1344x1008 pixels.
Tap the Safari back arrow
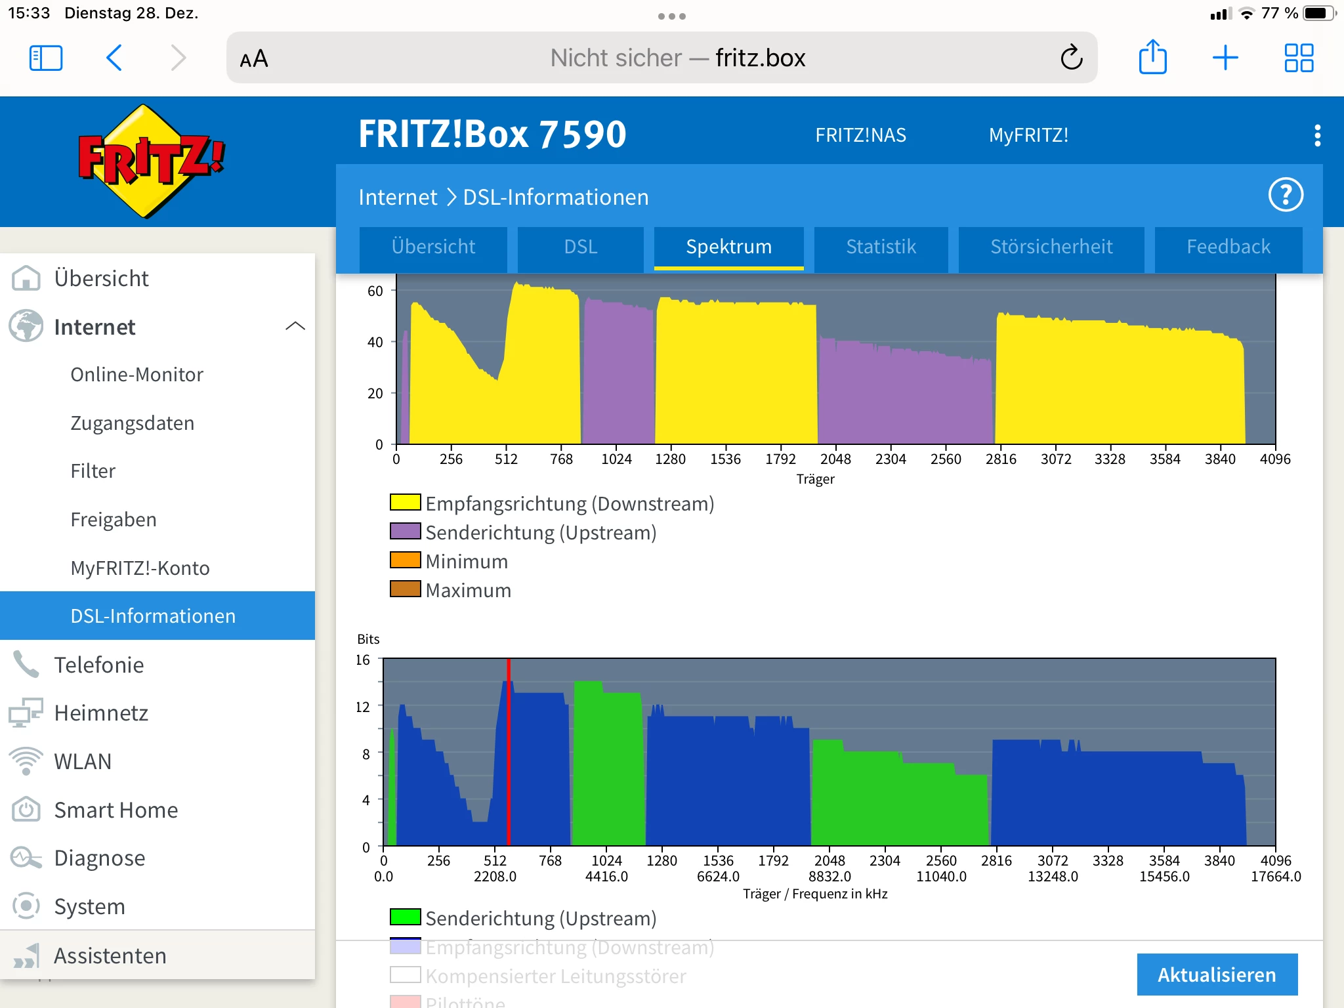[114, 58]
